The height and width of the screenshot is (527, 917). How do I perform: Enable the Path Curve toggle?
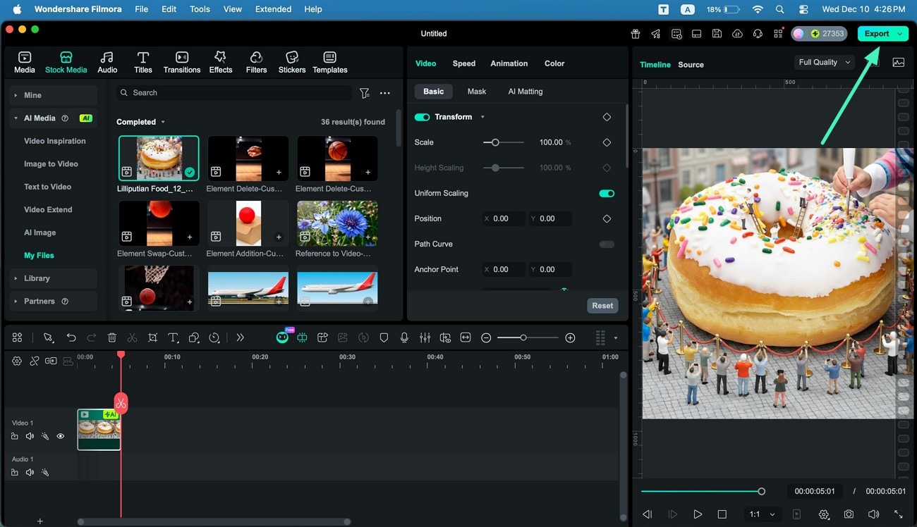tap(606, 244)
